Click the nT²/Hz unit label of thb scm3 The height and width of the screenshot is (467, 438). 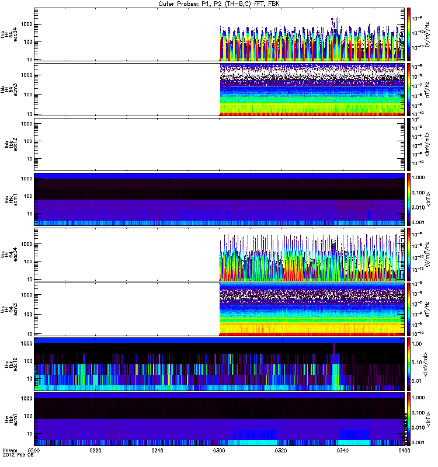pos(427,89)
